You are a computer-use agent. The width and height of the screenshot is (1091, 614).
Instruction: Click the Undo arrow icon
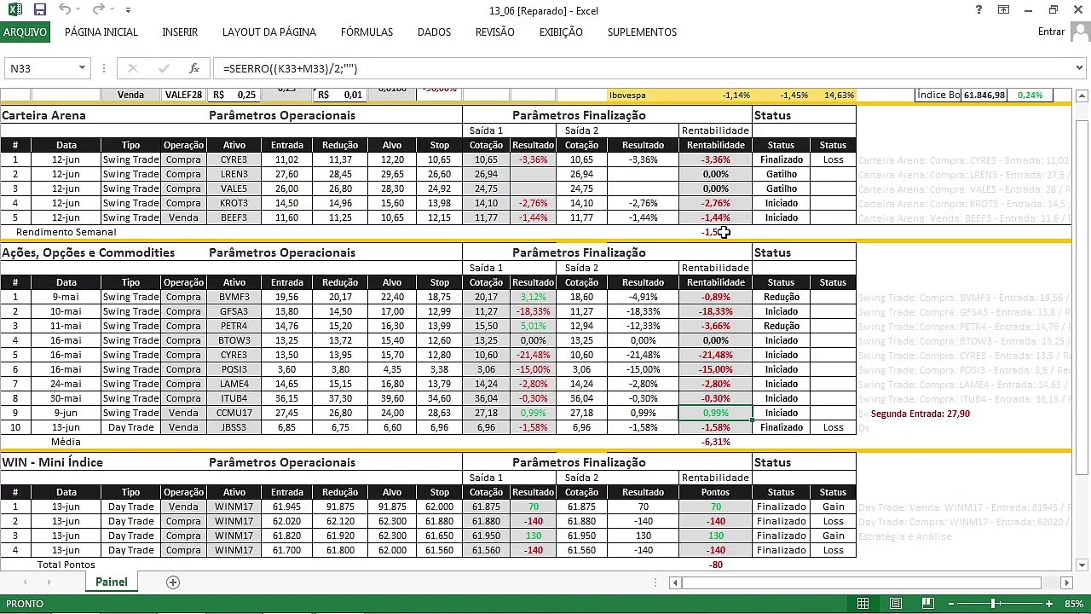[66, 10]
